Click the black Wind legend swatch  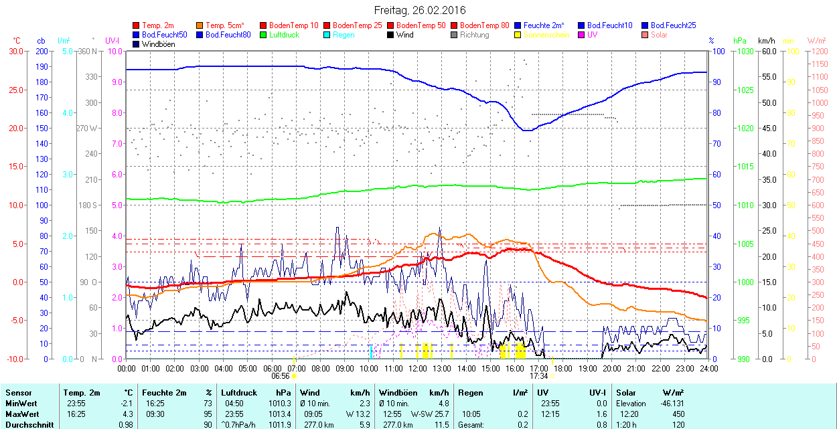click(x=391, y=35)
